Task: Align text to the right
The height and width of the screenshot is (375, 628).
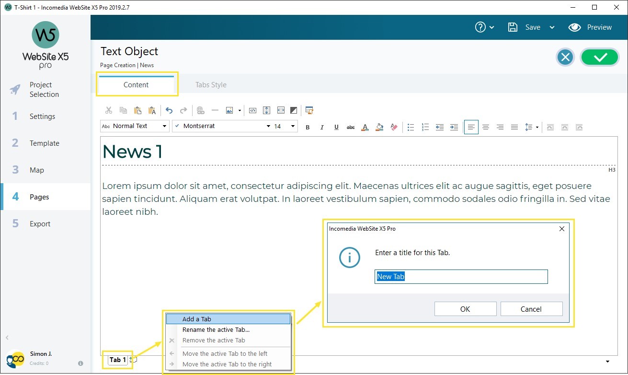Action: pos(500,127)
